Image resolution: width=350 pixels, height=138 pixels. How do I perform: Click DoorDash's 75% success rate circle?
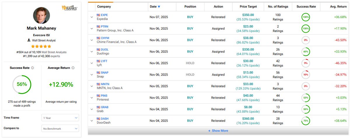coord(306,121)
